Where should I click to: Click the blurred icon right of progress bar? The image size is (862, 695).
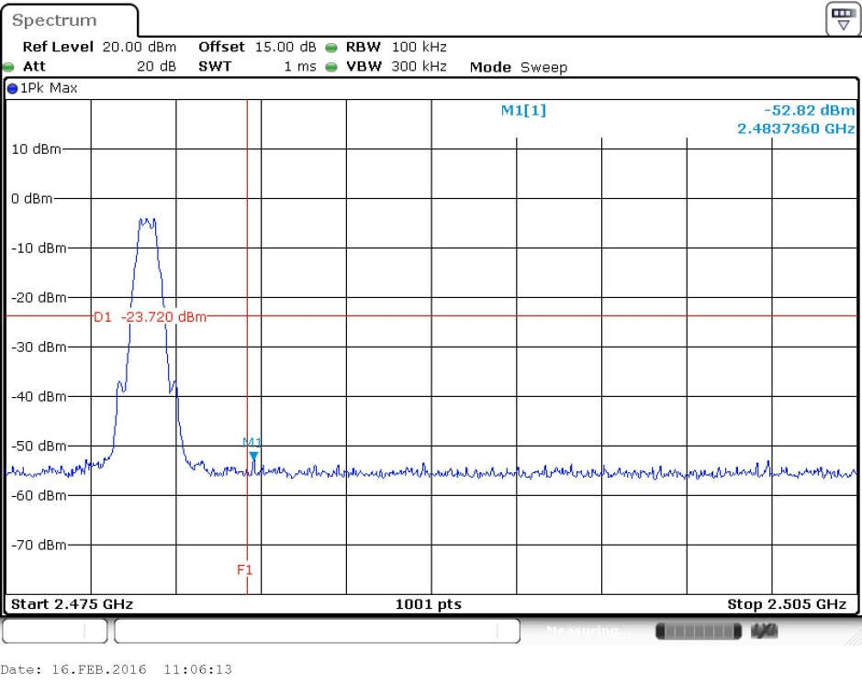[764, 632]
